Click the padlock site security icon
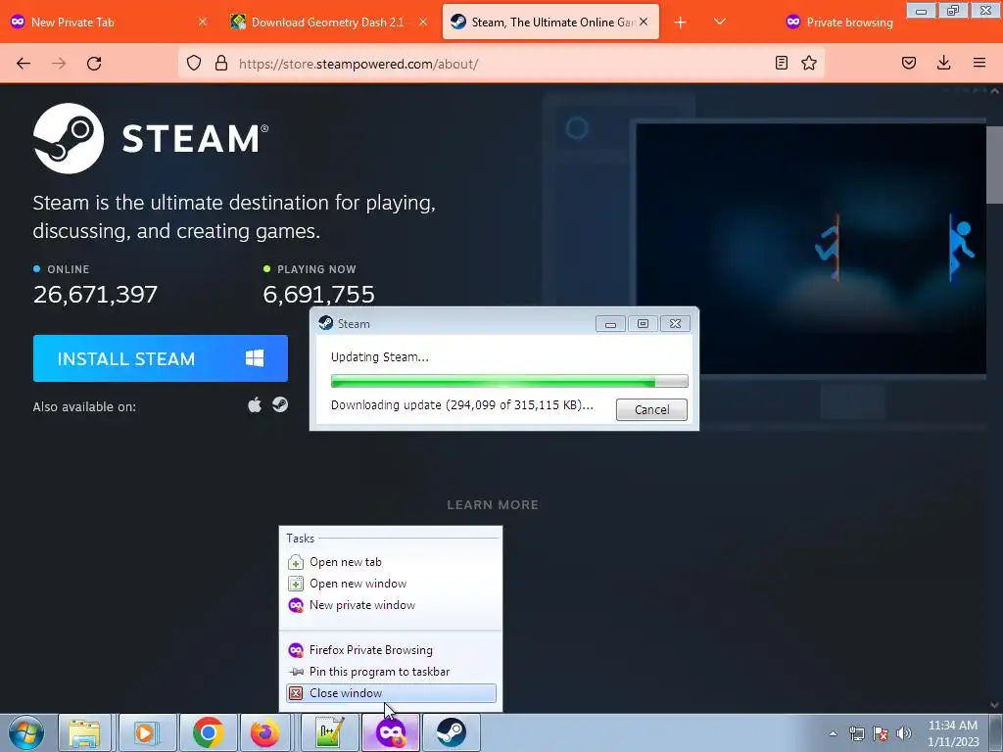This screenshot has width=1003, height=752. point(221,63)
